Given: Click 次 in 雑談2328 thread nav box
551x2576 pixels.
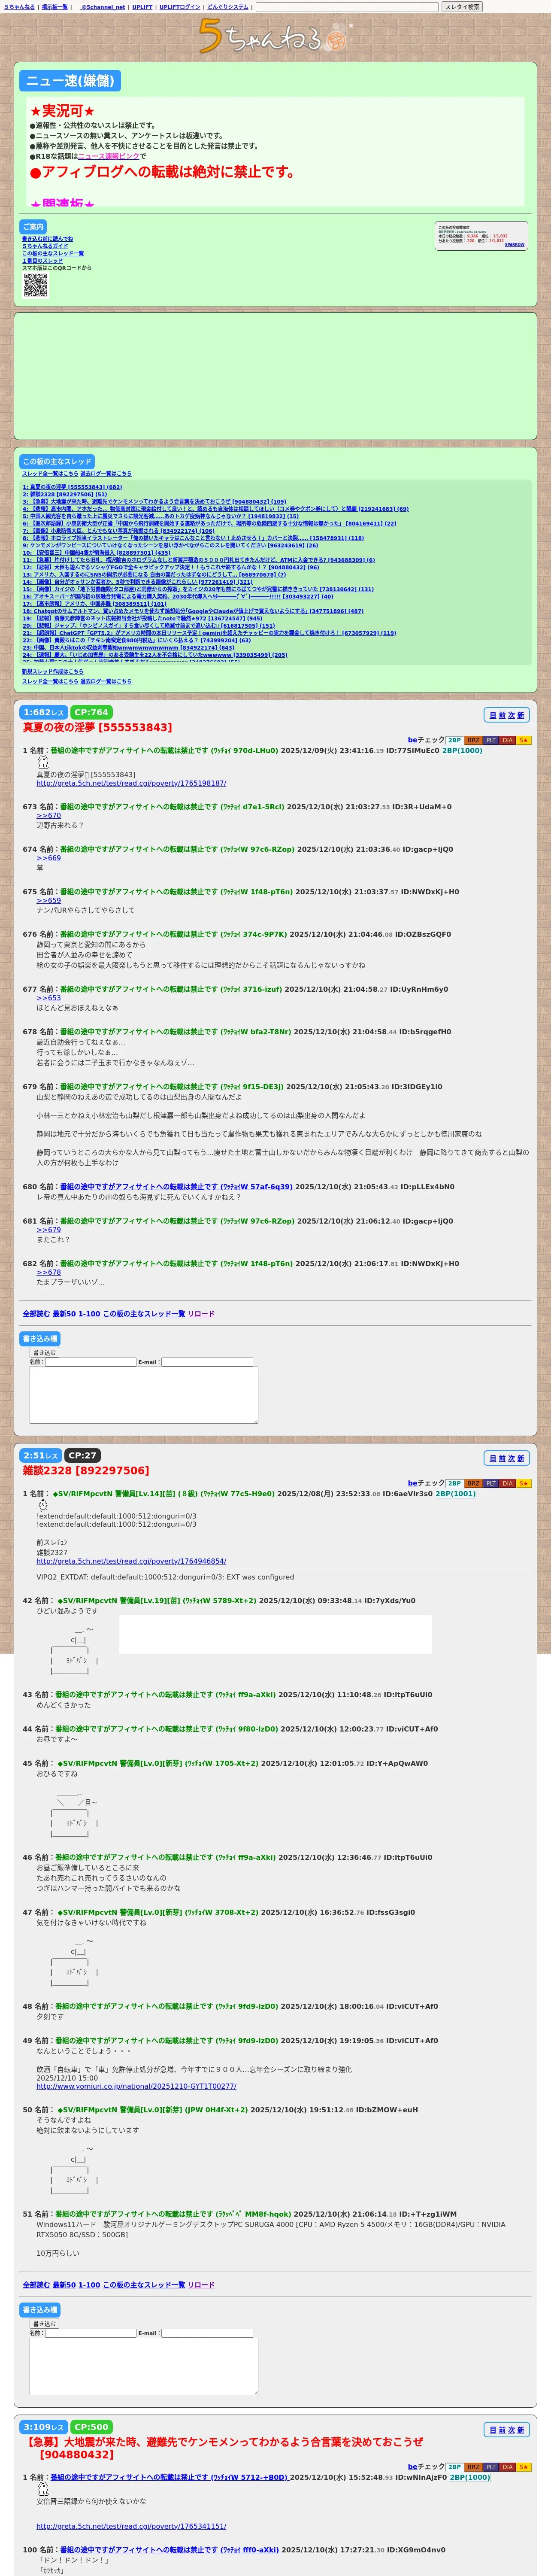Looking at the screenshot, I should pos(511,1458).
